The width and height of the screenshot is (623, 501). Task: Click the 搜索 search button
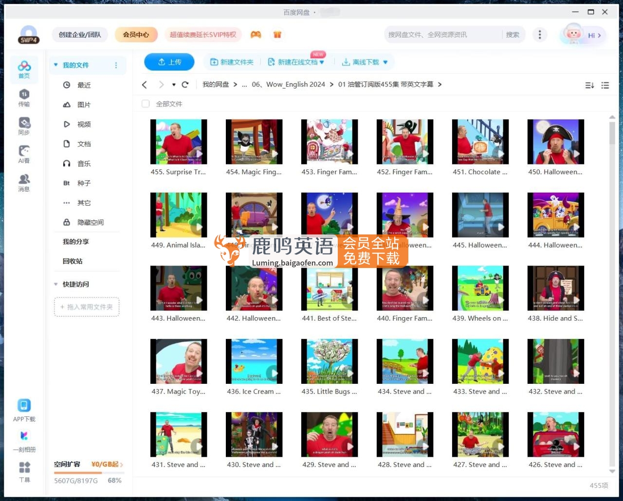point(513,35)
